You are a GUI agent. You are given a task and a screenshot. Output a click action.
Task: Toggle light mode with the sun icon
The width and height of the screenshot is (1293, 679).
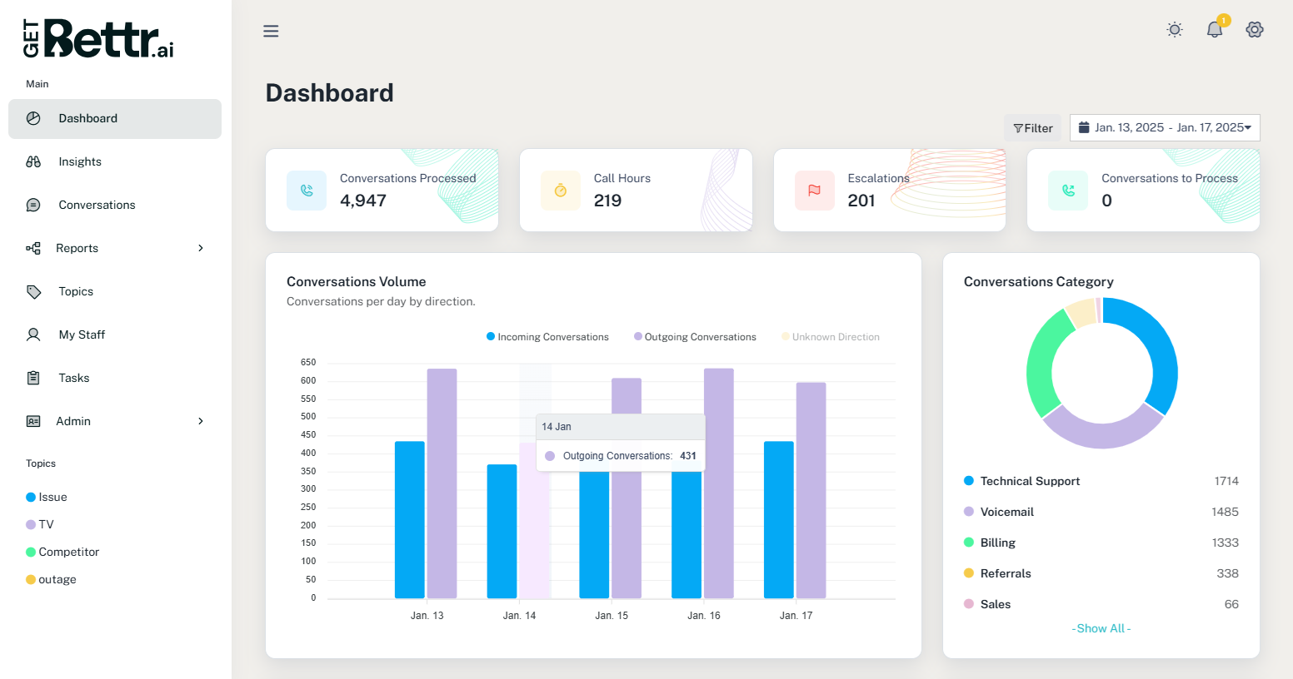[1175, 30]
